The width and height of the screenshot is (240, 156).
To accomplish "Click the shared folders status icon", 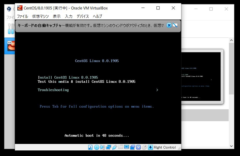I will tap(121, 147).
